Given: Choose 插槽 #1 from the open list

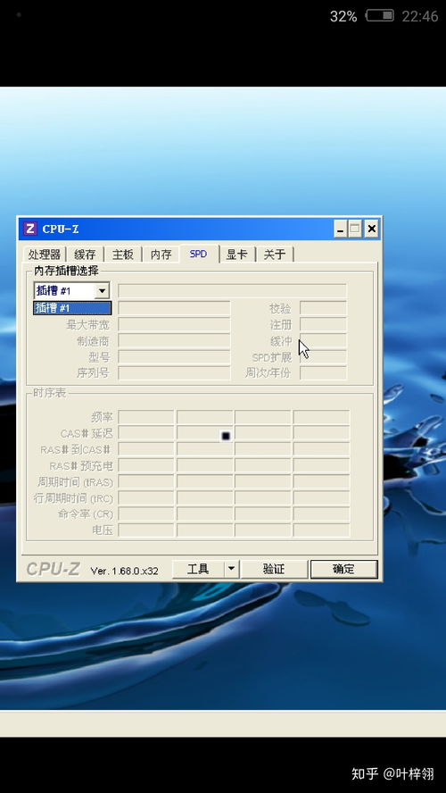Looking at the screenshot, I should pos(72,308).
